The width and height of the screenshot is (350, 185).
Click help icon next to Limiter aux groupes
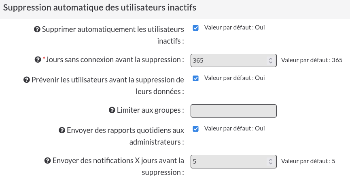[112, 110]
